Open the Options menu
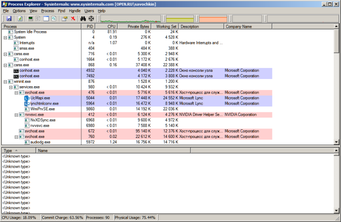Viewport: 341px width, 222px height. click(19, 11)
